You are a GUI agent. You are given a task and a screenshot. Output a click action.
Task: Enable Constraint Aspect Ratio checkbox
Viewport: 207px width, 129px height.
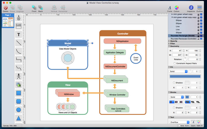[x=175, y=63]
